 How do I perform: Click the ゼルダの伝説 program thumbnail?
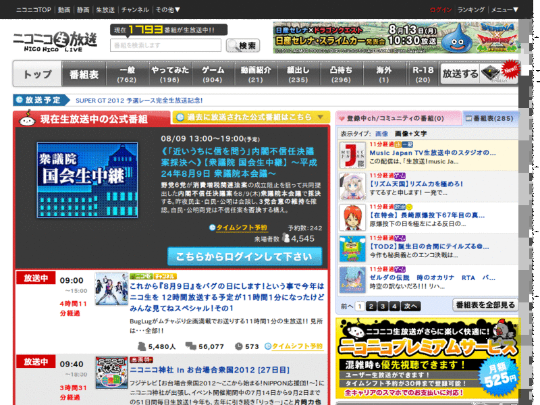(x=352, y=280)
